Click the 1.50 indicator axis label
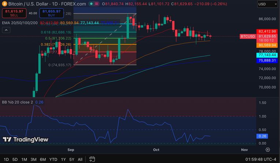The height and width of the screenshot is (163, 280). (x=262, y=103)
